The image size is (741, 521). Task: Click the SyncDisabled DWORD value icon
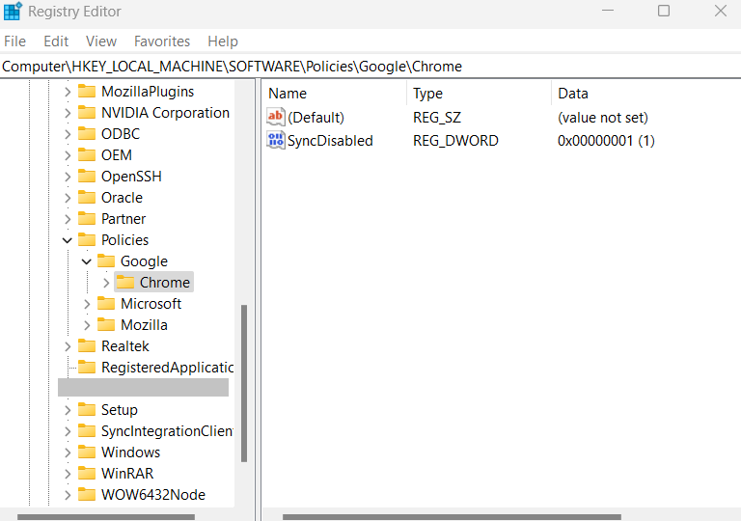pos(276,141)
